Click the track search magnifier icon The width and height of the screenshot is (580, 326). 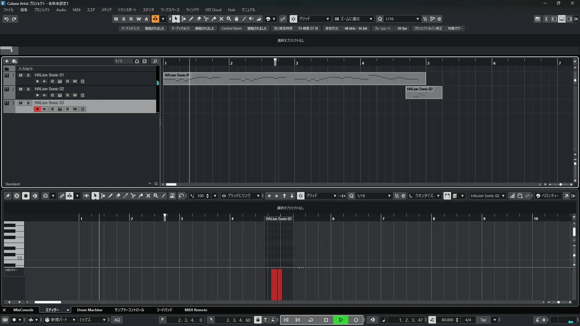(155, 61)
